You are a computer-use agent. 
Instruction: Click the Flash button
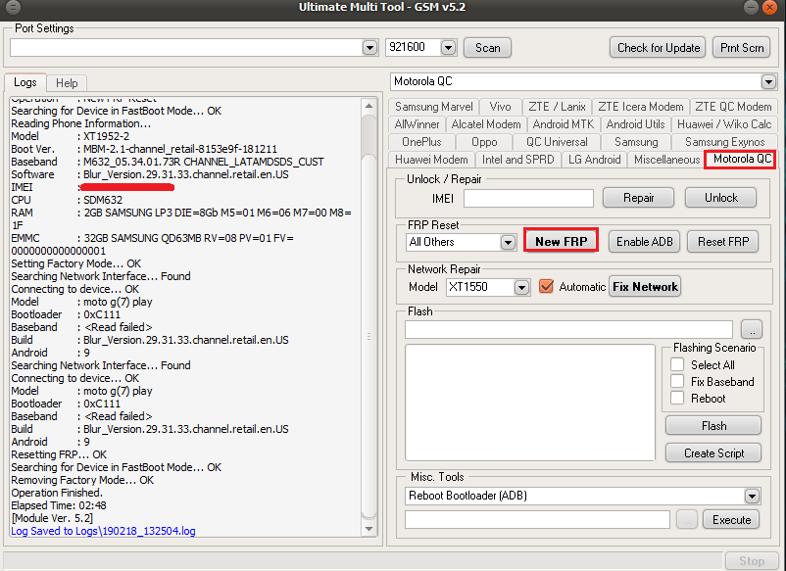pyautogui.click(x=713, y=426)
